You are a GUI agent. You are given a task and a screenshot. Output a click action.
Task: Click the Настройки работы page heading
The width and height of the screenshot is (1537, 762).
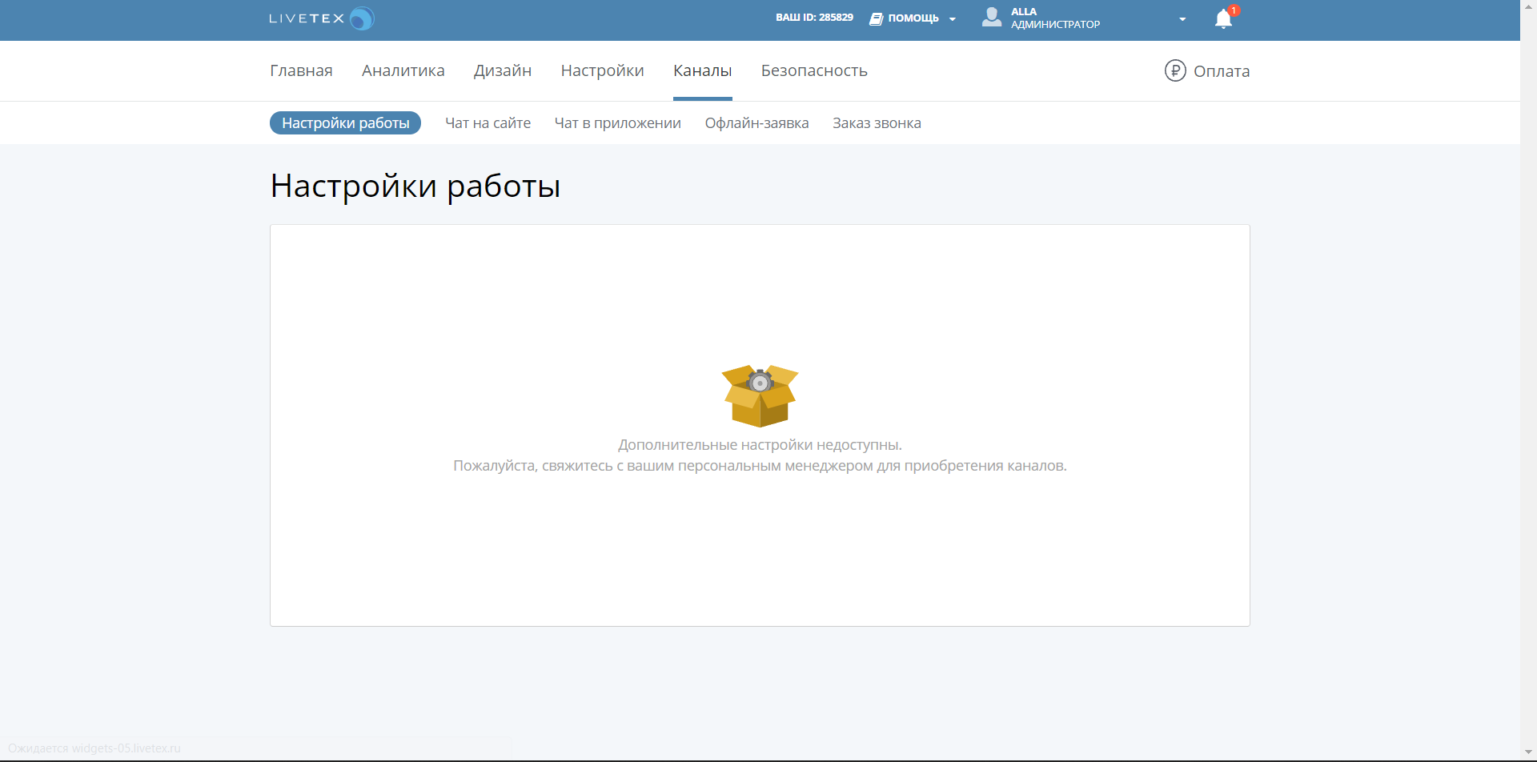(415, 186)
